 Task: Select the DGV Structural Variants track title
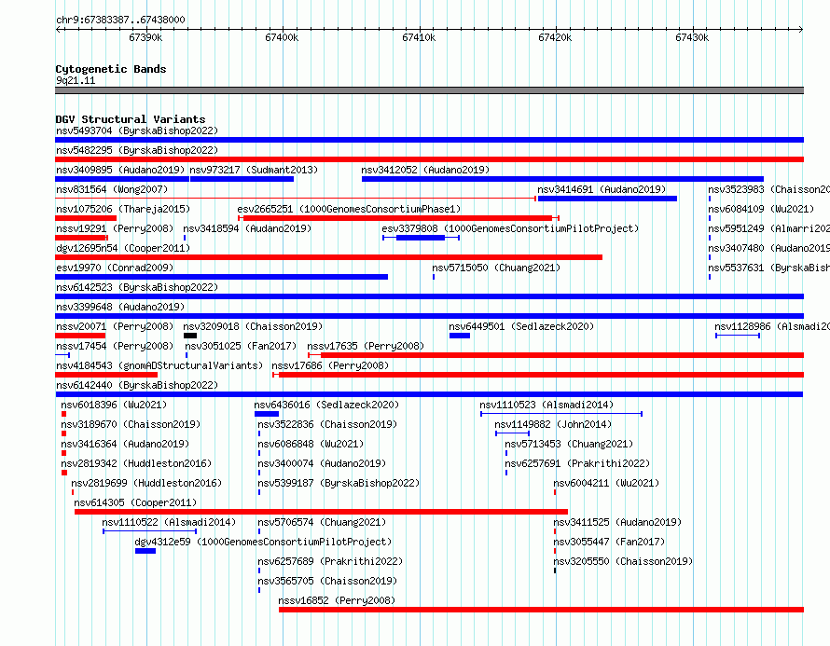[131, 119]
